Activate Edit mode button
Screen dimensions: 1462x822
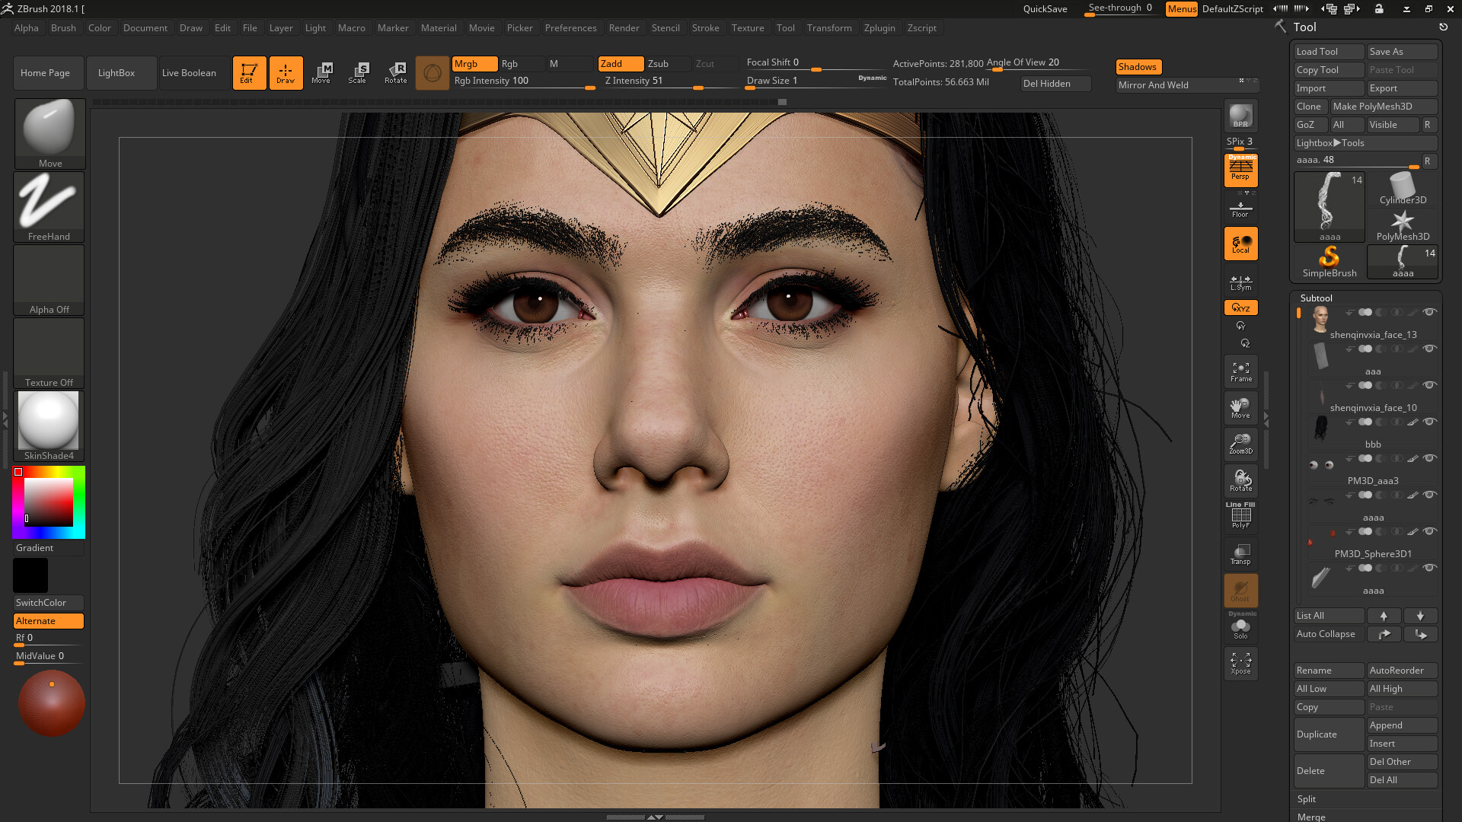pos(249,73)
